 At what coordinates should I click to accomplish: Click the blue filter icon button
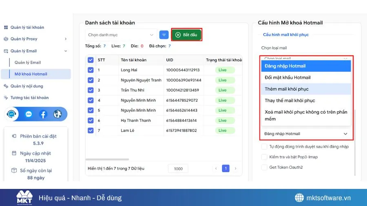click(x=164, y=35)
